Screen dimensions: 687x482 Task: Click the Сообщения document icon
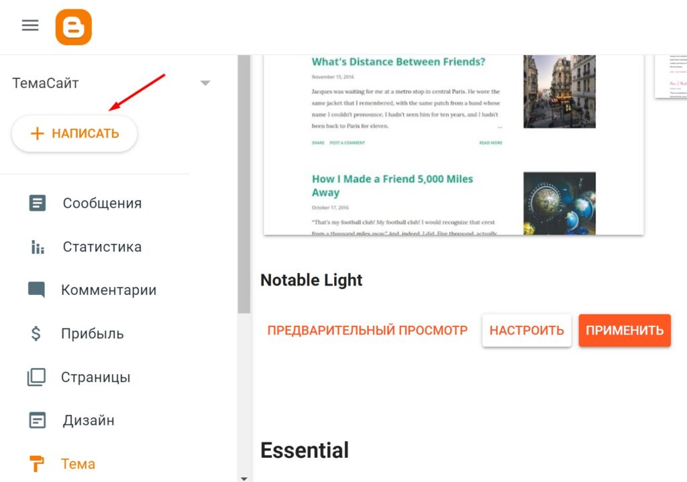coord(38,203)
